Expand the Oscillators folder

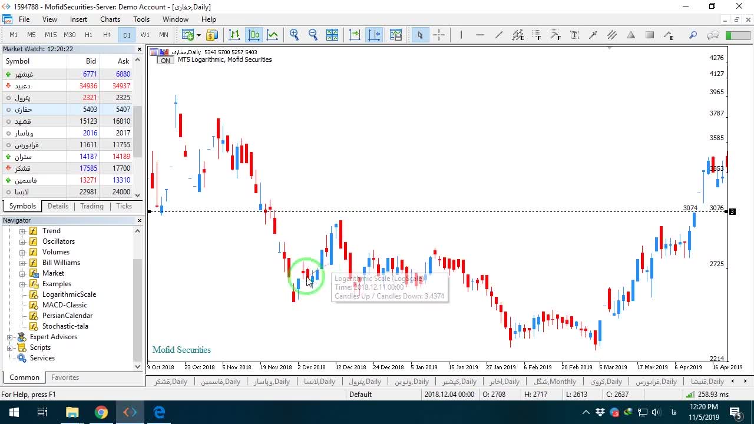tap(22, 241)
